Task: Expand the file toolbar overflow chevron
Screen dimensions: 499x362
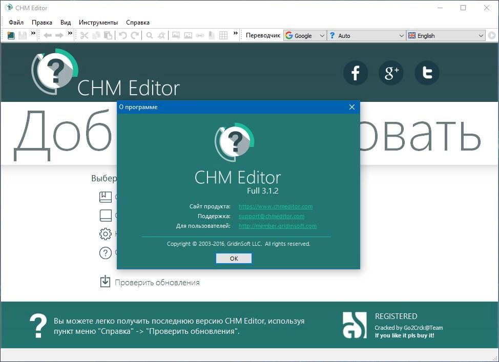Action: tap(33, 33)
